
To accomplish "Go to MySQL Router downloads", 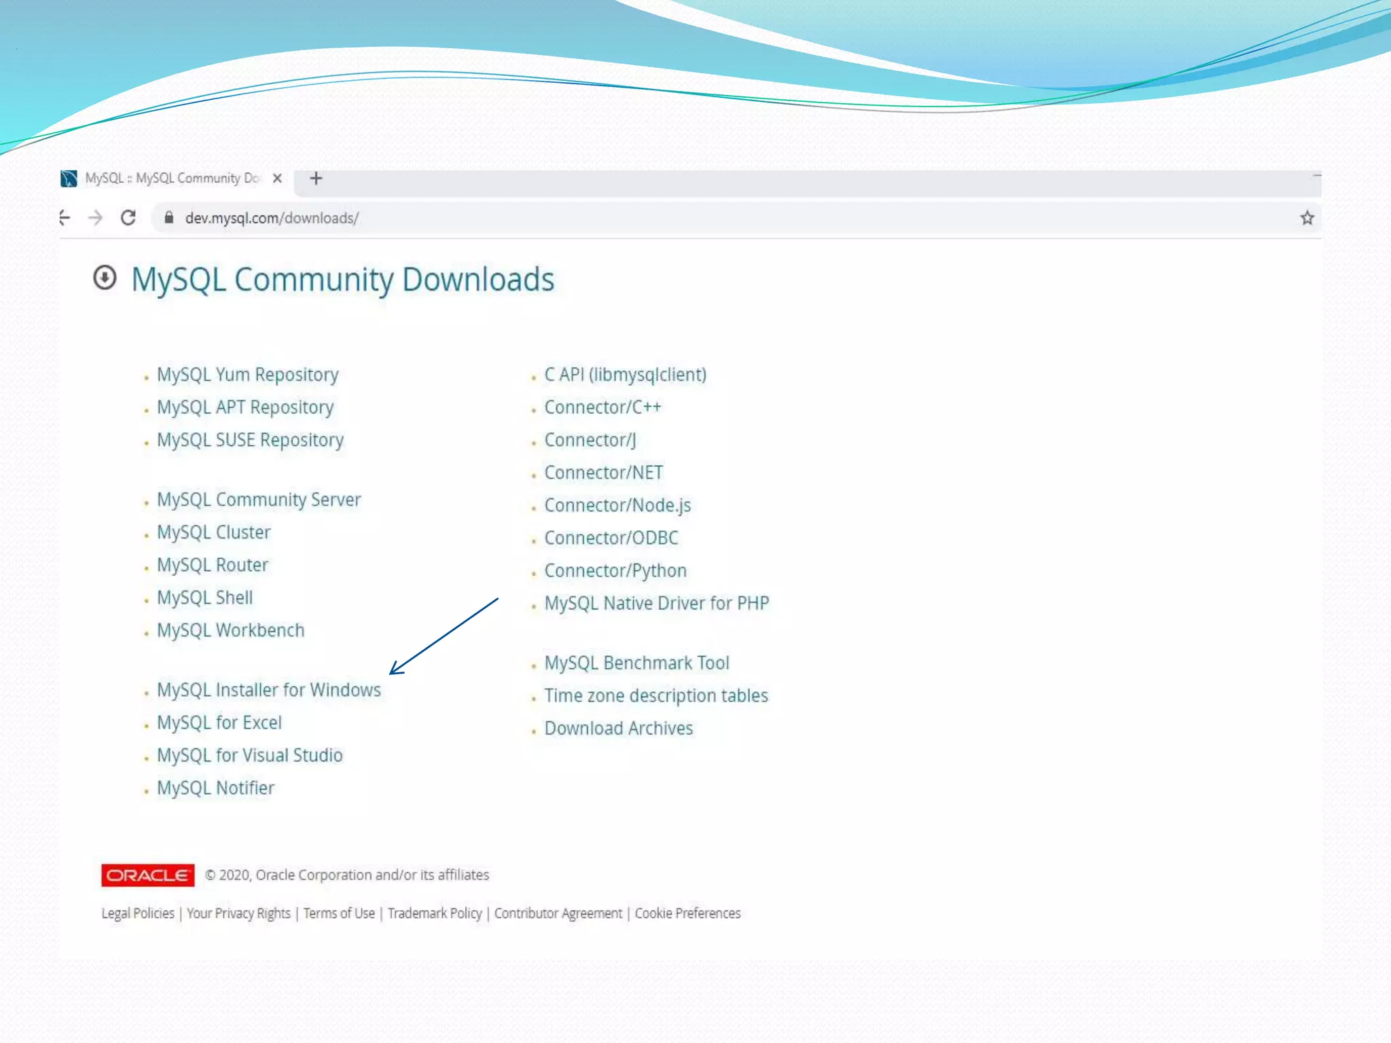I will 213,565.
